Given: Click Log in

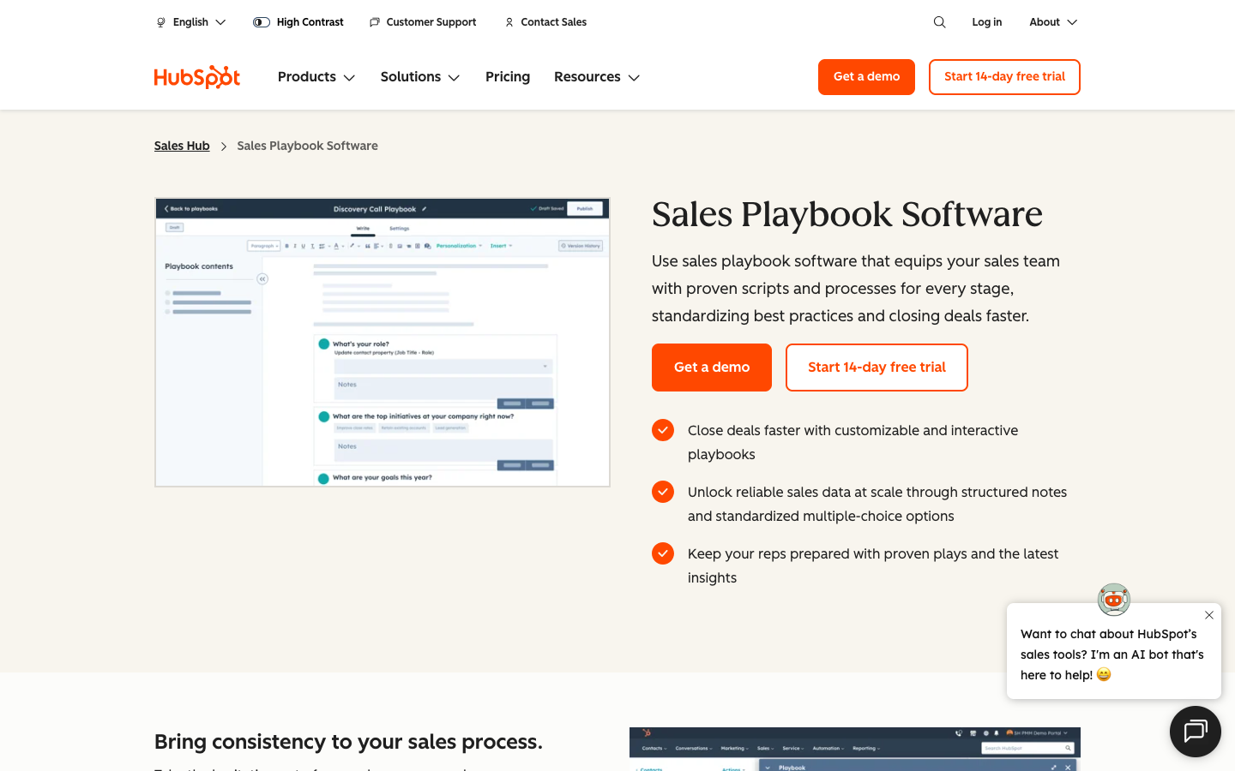Looking at the screenshot, I should [x=987, y=22].
